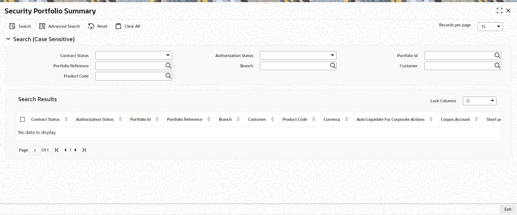
Task: Focus the Portfolio Id input field
Action: point(459,55)
